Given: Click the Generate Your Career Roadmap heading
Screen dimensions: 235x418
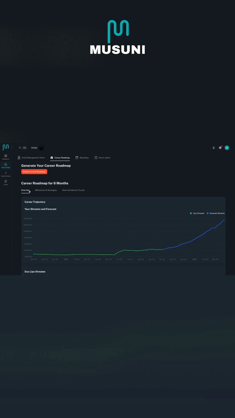Looking at the screenshot, I should point(46,166).
